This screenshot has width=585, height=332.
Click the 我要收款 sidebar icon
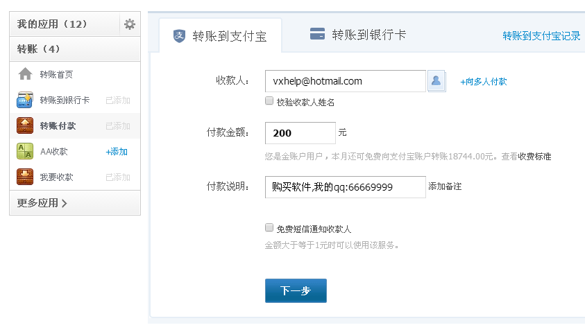click(x=25, y=177)
